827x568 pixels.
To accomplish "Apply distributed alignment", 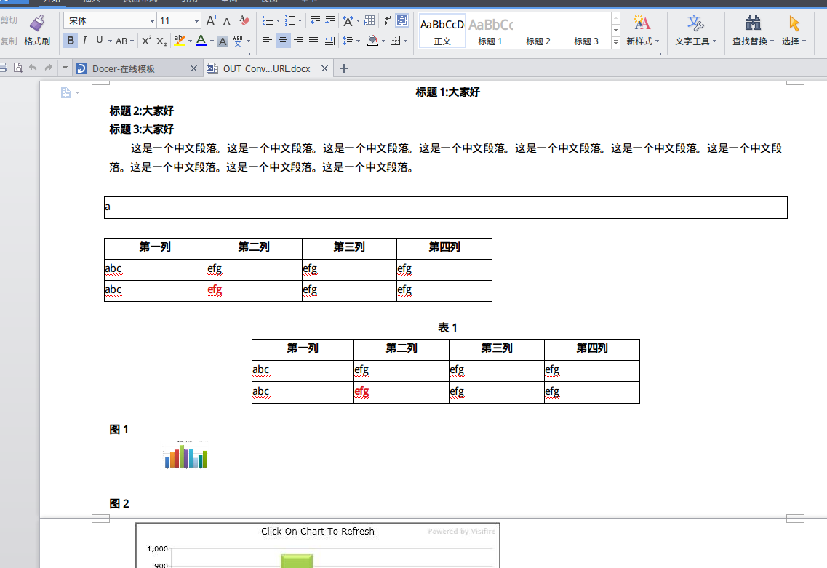I will point(329,41).
